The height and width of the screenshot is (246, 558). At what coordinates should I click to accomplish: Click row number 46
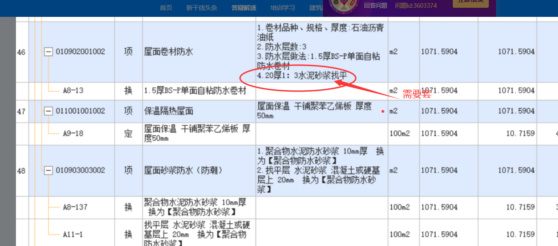click(21, 52)
